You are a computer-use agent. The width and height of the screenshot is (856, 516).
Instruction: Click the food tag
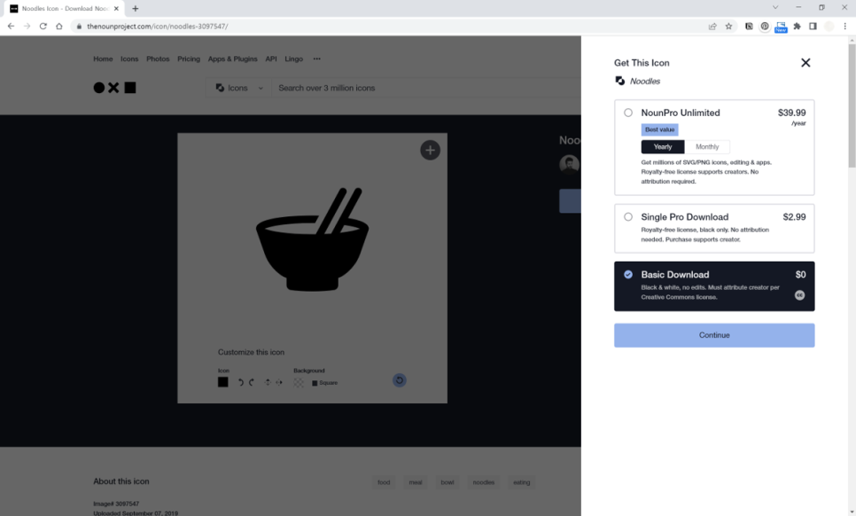384,482
